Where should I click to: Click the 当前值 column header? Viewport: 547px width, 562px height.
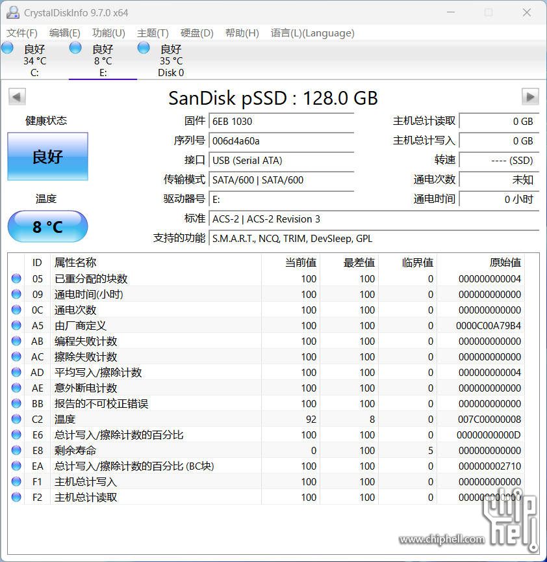pyautogui.click(x=290, y=262)
